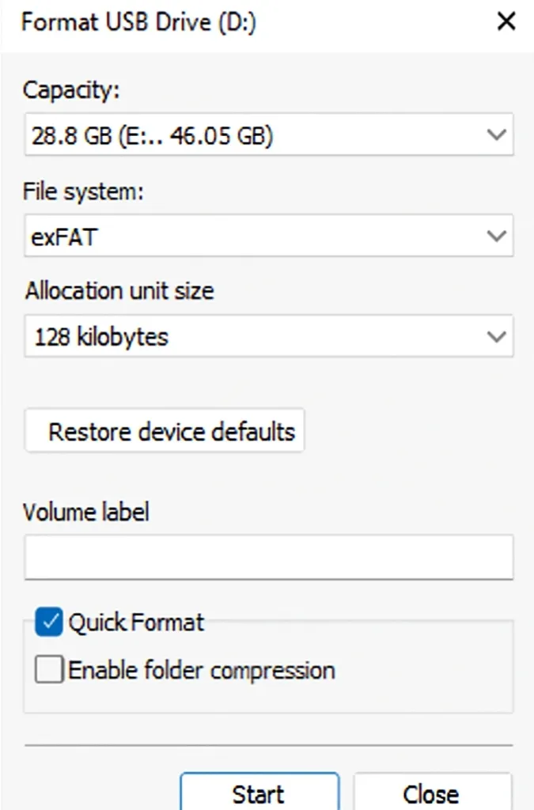Image resolution: width=534 pixels, height=810 pixels.
Task: Click the Enable folder compression label
Action: 202,671
